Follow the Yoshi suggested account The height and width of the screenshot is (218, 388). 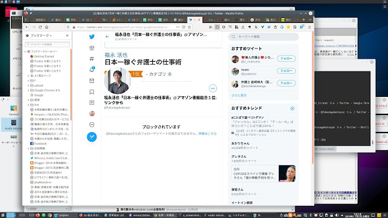(286, 71)
